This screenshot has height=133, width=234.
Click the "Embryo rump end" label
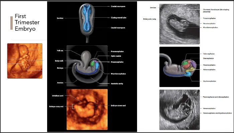pos(56,107)
